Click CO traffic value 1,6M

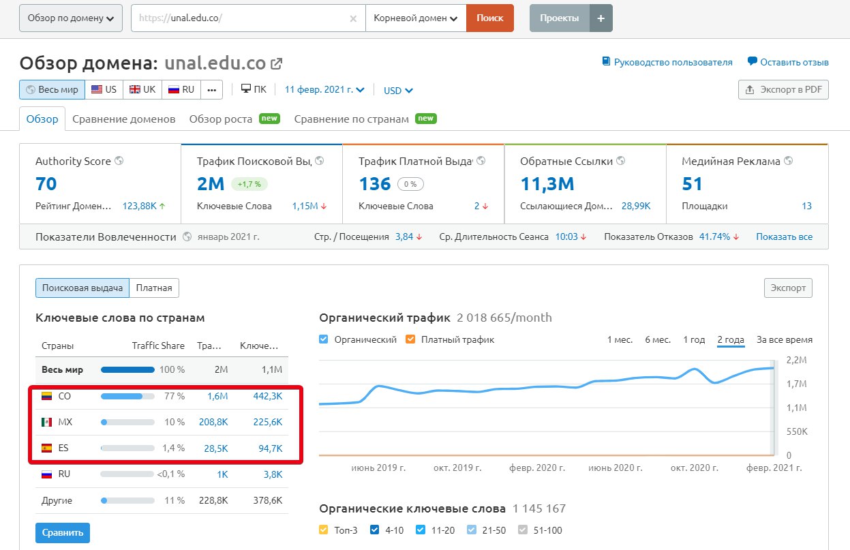pyautogui.click(x=217, y=396)
